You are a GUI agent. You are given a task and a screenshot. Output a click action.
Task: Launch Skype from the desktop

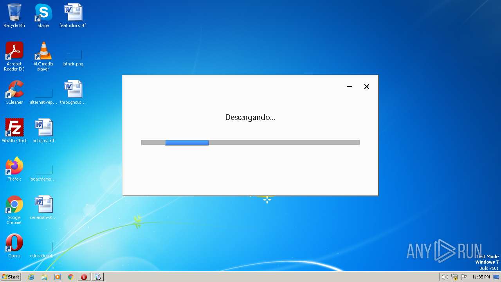coord(43,16)
